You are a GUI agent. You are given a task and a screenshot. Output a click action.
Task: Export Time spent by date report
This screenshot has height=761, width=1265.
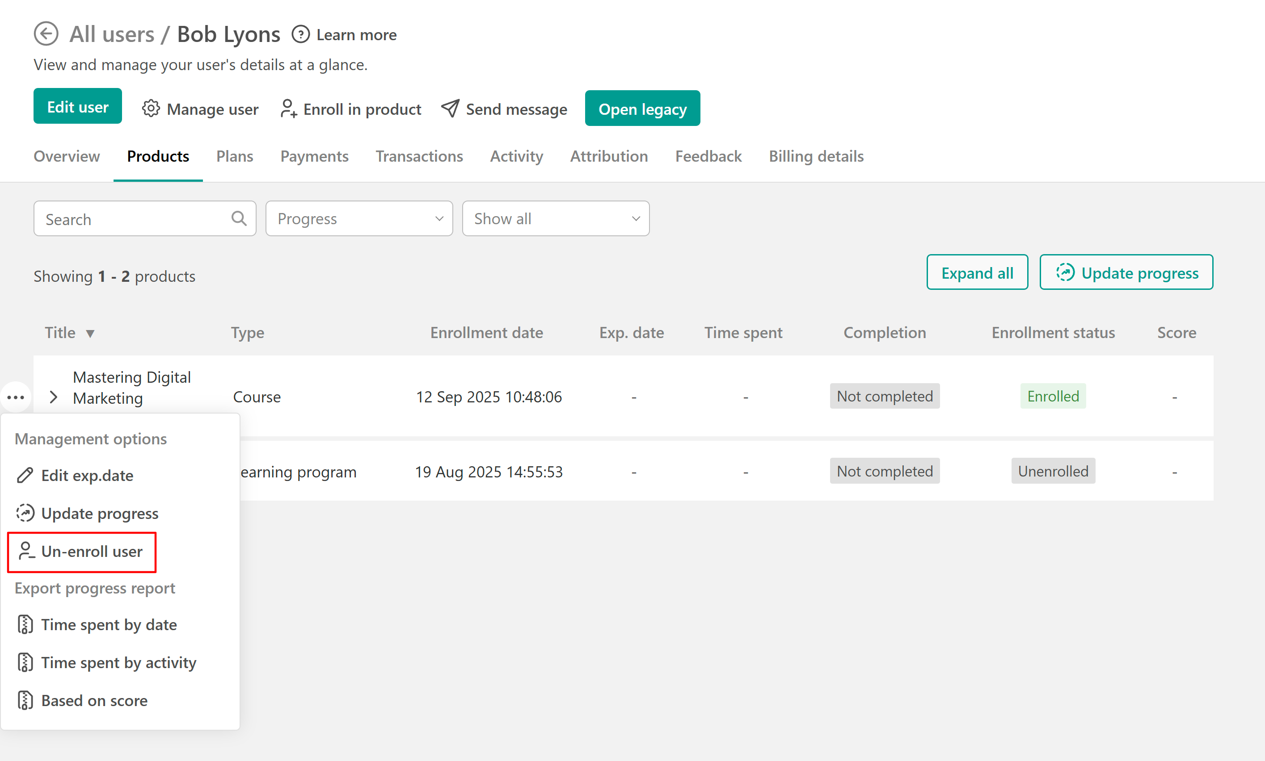coord(109,625)
